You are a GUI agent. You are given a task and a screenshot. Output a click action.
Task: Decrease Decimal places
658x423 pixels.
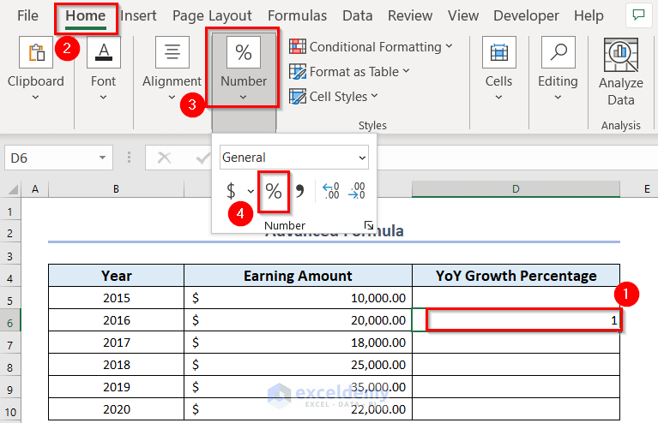click(x=357, y=191)
